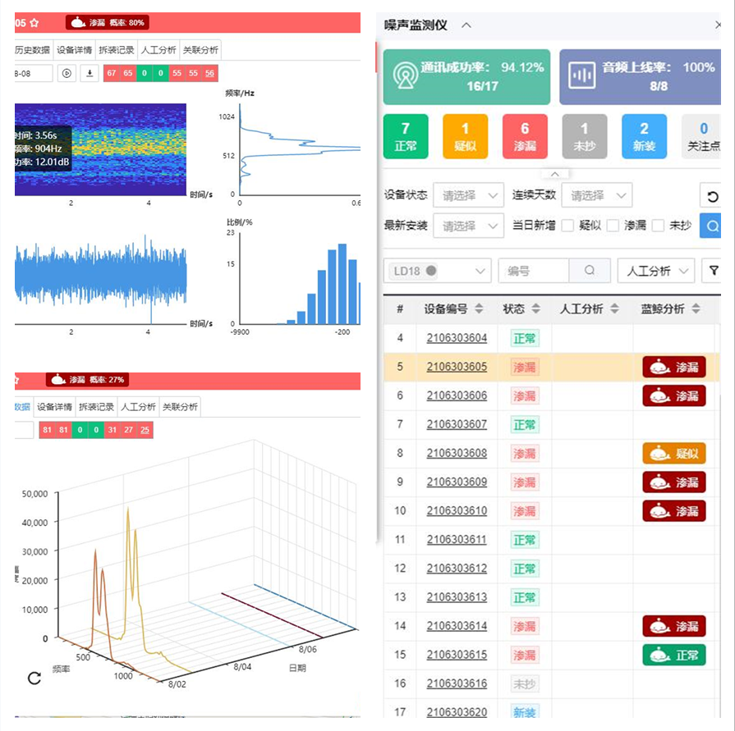
Task: Click the reload icon below the 3D chart
Action: [x=34, y=678]
